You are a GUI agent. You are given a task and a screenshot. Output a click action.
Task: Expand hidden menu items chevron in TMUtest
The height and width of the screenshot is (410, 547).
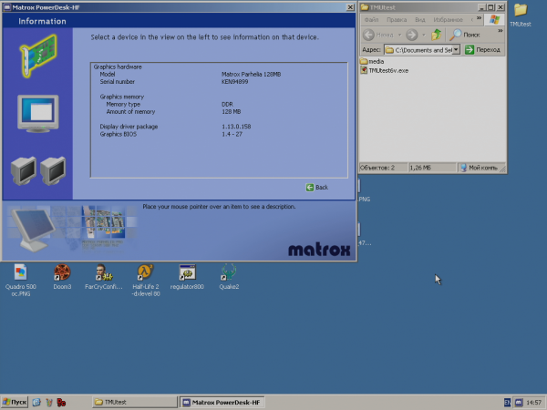[x=479, y=18]
